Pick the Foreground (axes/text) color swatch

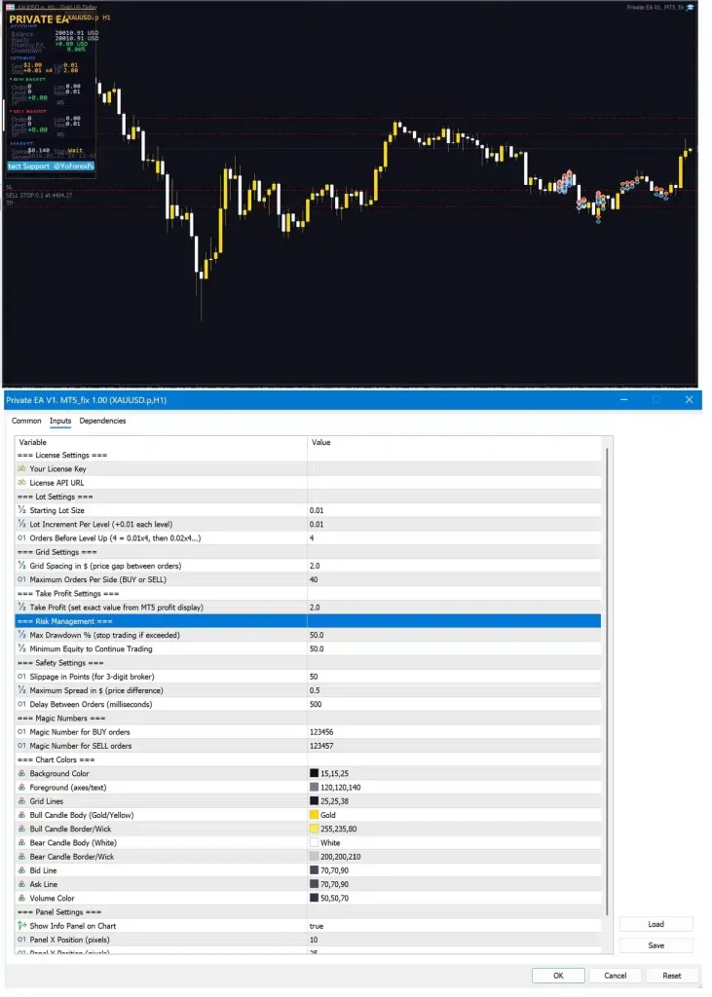[314, 788]
